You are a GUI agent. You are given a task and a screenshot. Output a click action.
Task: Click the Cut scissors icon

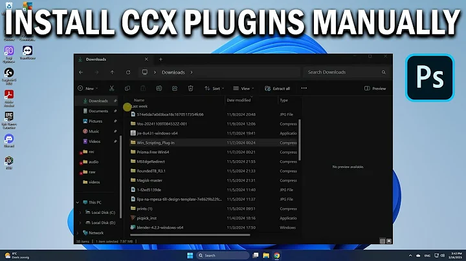[112, 89]
